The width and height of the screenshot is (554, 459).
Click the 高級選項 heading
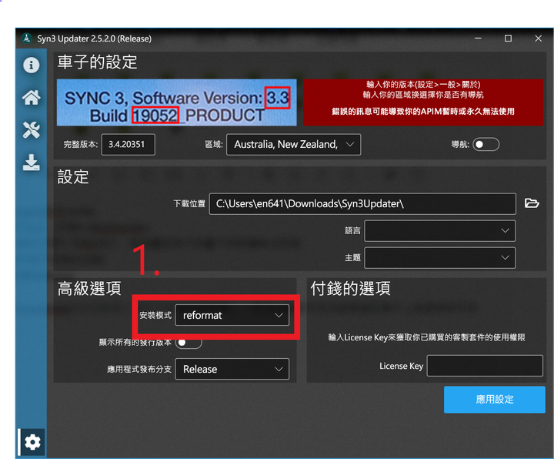[89, 289]
